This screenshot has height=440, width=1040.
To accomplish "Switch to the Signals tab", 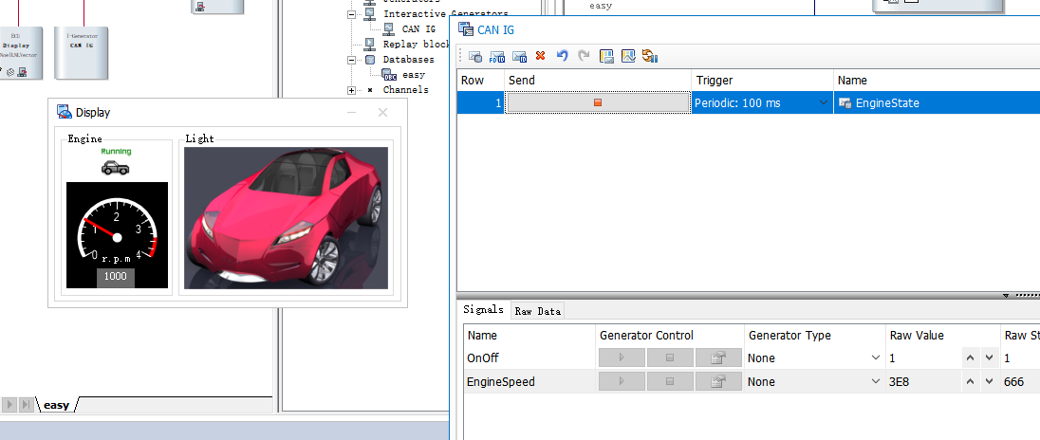I will (x=483, y=309).
